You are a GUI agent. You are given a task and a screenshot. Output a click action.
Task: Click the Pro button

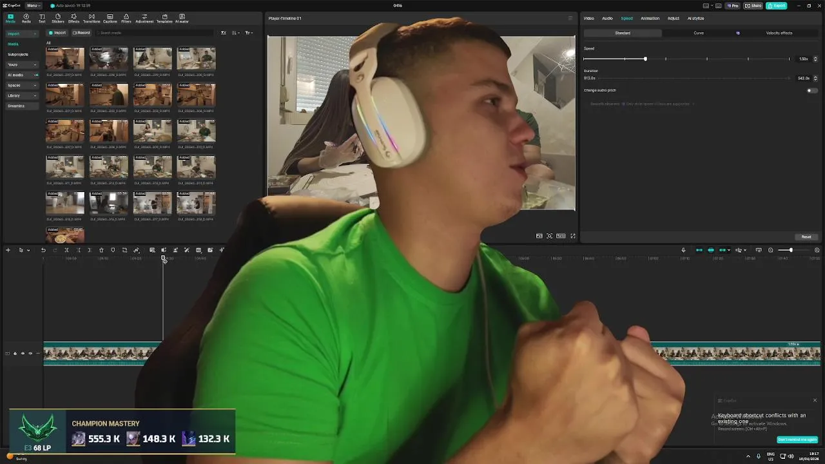(733, 6)
